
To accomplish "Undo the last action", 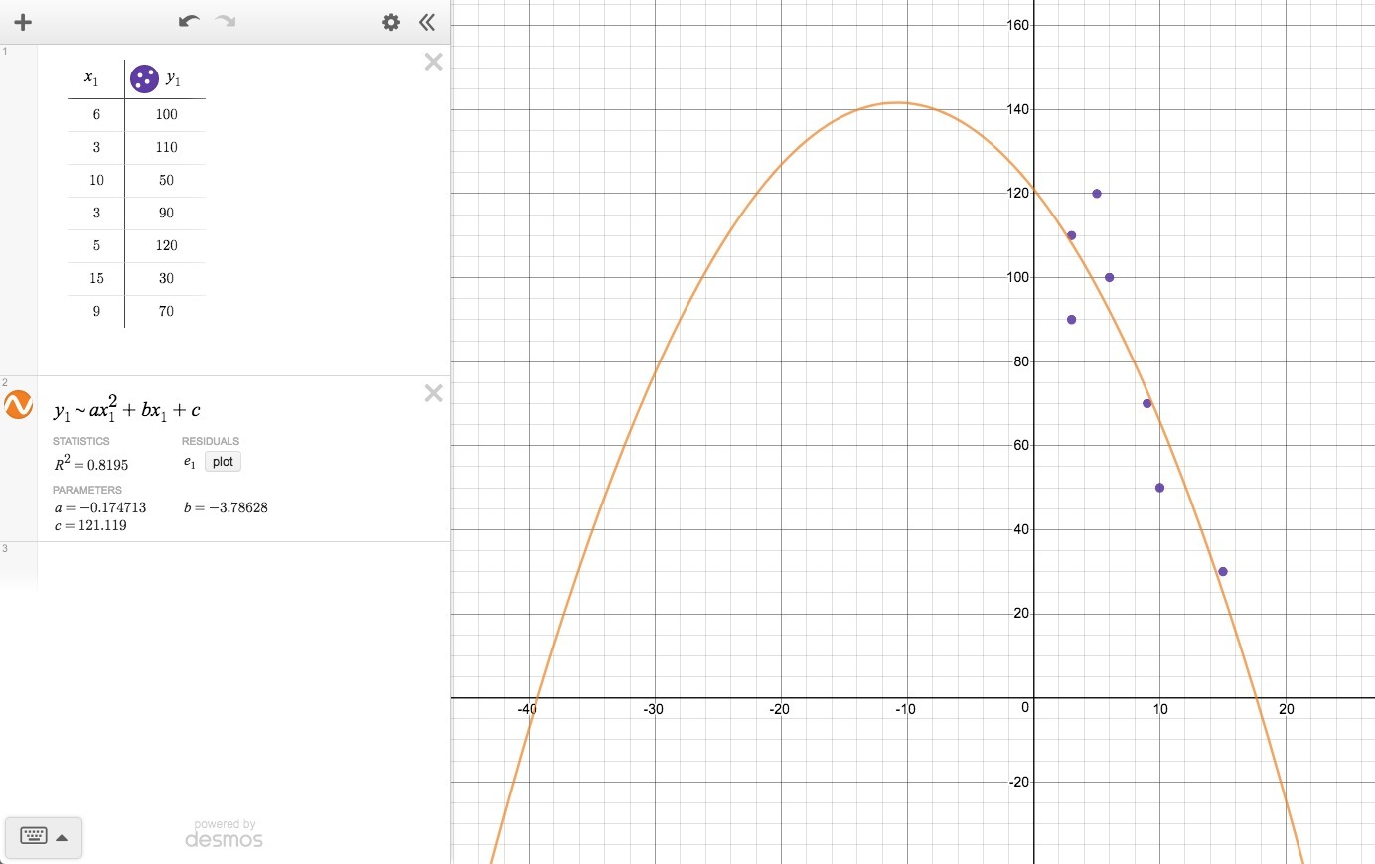I will pos(189,21).
